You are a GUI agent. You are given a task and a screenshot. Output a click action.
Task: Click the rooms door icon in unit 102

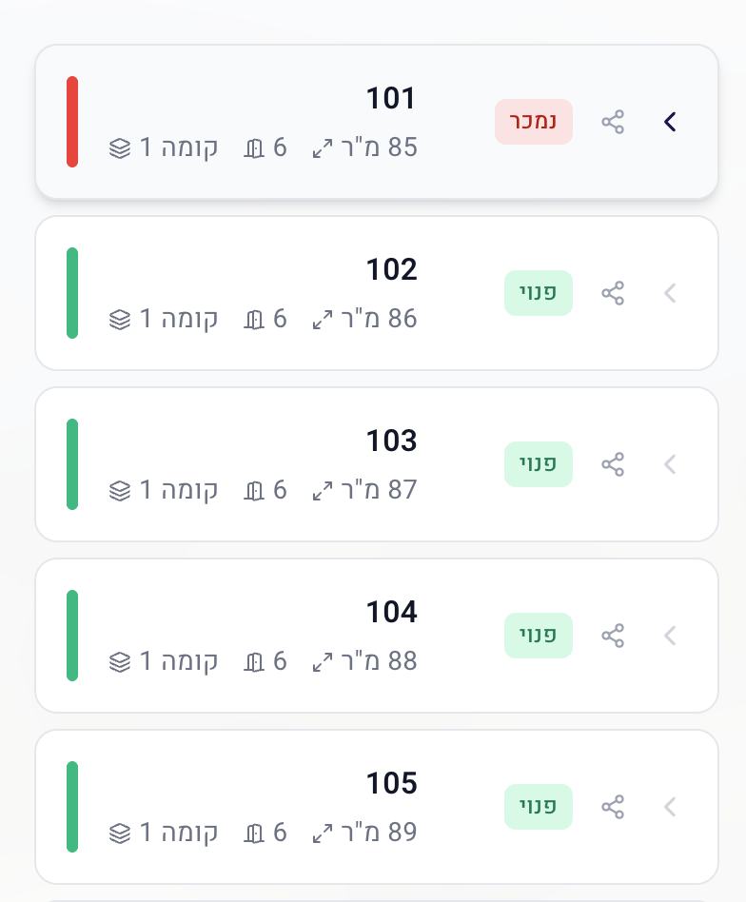pos(253,320)
